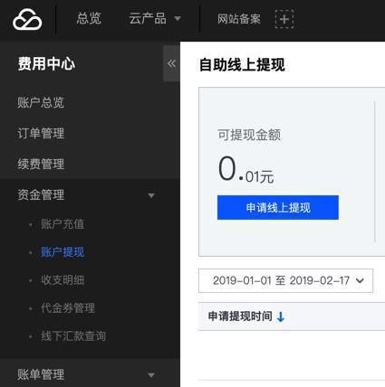
Task: Open 总览 in top navigation
Action: click(x=89, y=19)
